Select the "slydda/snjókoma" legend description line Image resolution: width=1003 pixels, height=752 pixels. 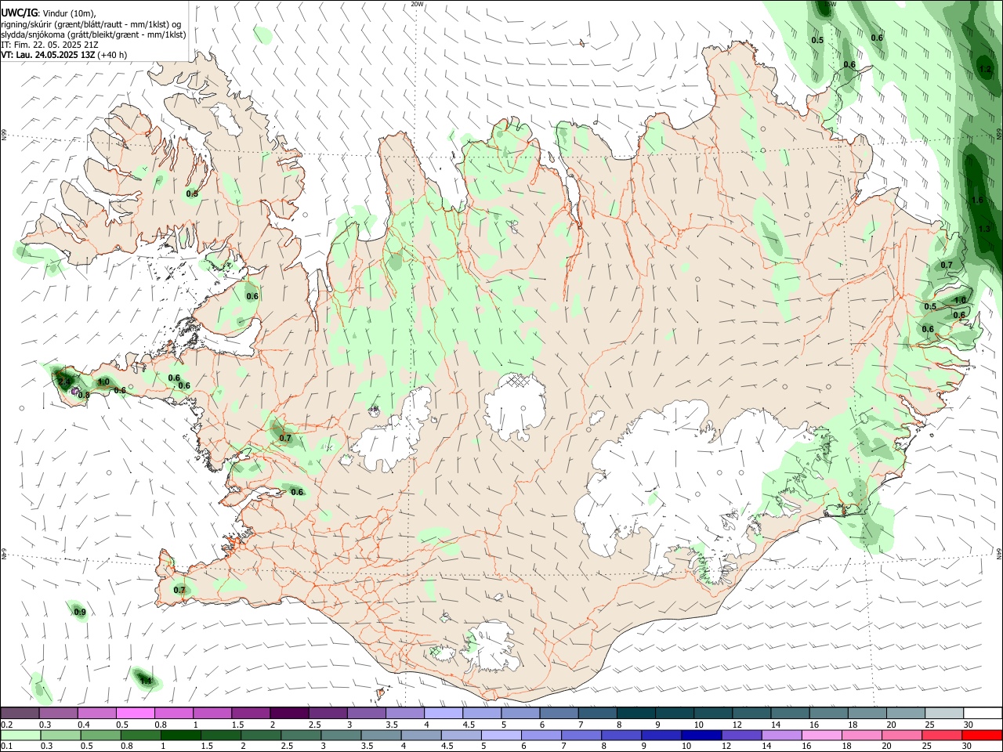[93, 34]
